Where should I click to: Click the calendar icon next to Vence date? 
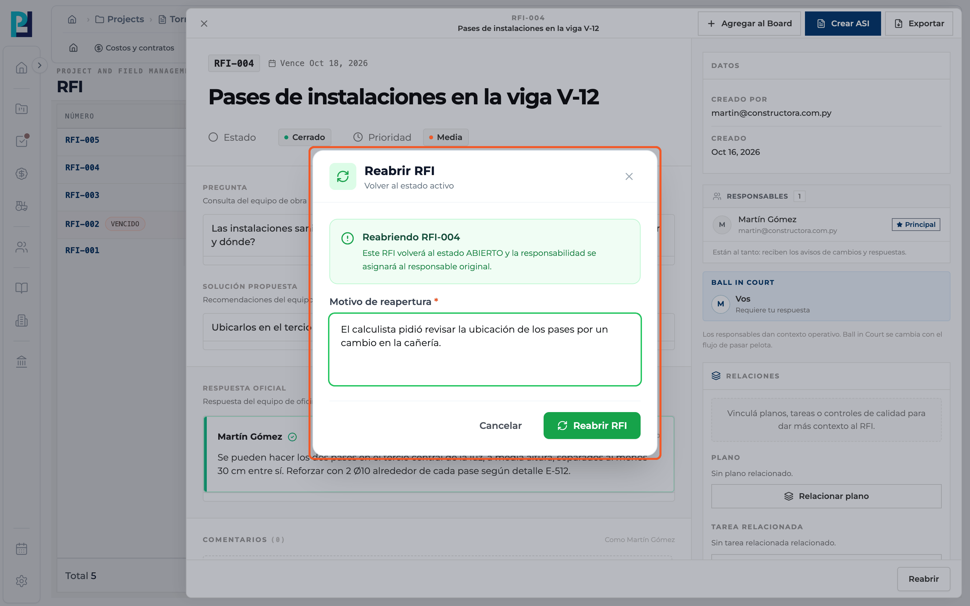(272, 63)
